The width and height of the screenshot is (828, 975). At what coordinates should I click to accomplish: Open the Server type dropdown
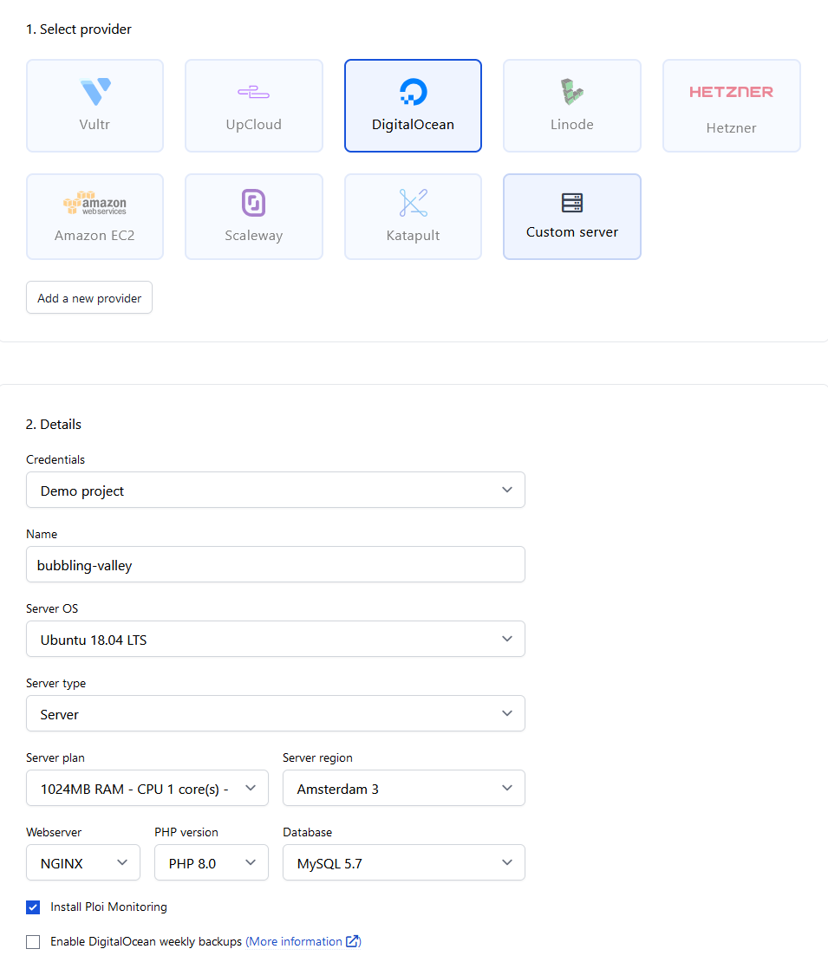click(275, 714)
